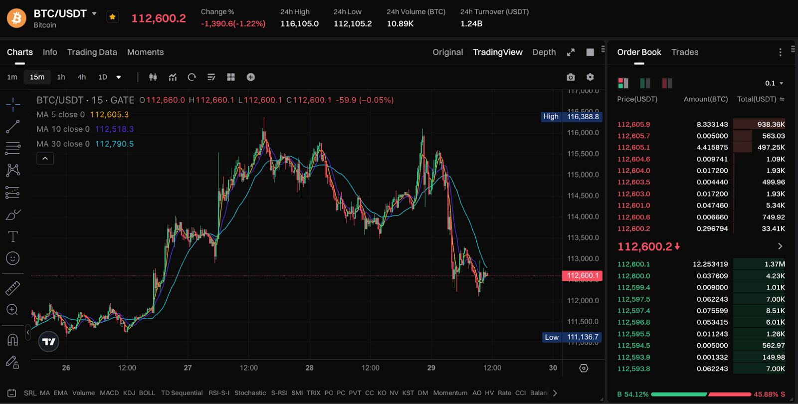Show only buy orders in order book
The image size is (798, 404).
coord(645,83)
